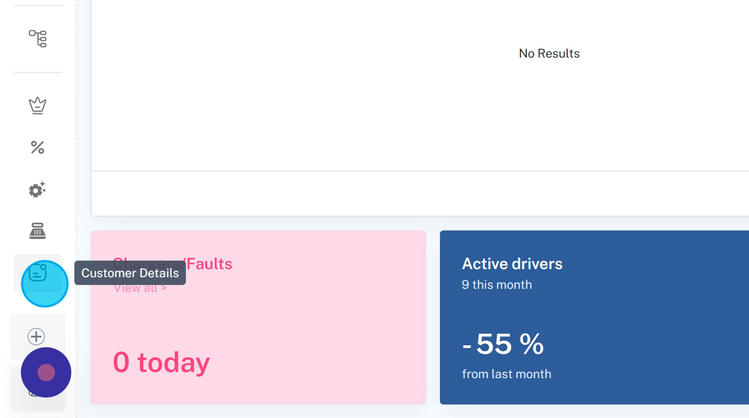This screenshot has height=418, width=749.
Task: Click the gear with sparkles icon
Action: click(x=37, y=190)
